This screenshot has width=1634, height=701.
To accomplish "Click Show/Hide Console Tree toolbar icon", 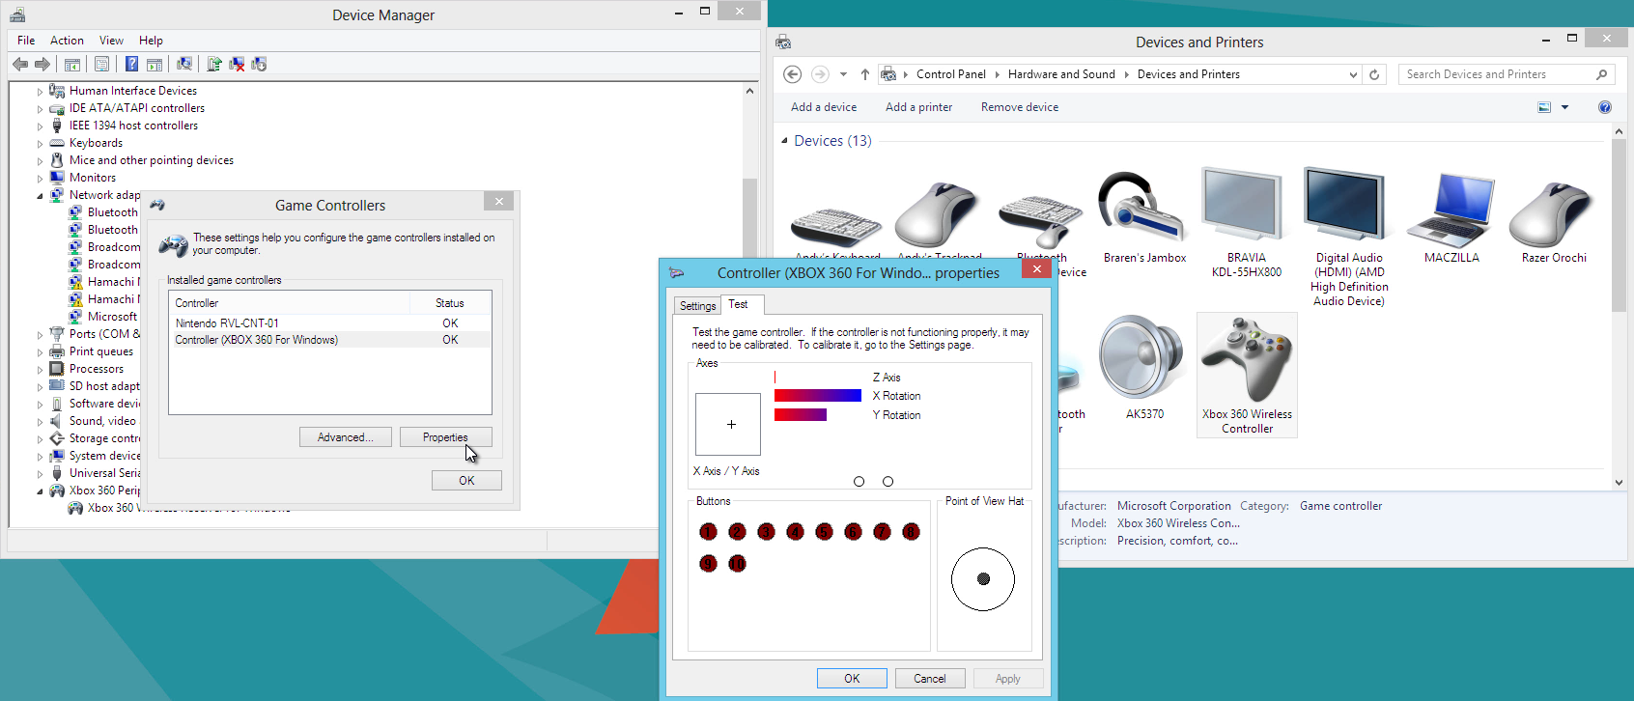I will click(x=72, y=64).
